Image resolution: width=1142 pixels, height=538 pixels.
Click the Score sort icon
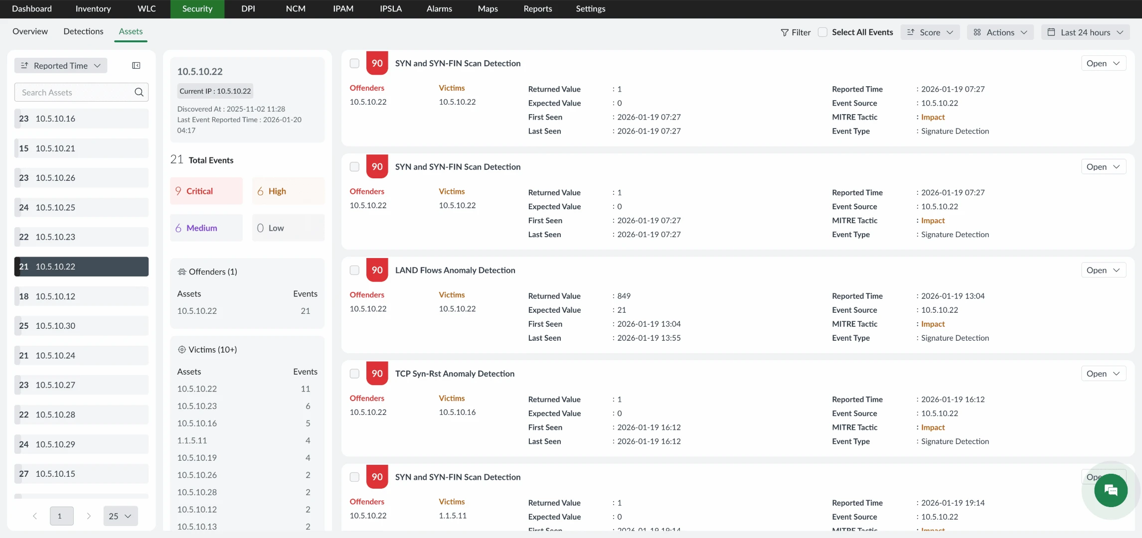912,32
